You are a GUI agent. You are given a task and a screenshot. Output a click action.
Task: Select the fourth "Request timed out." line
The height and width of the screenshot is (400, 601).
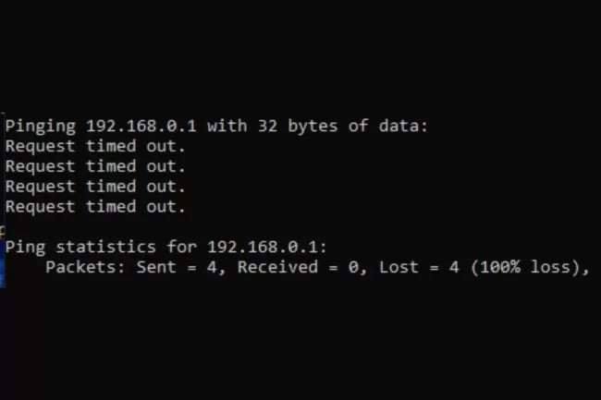(x=95, y=207)
